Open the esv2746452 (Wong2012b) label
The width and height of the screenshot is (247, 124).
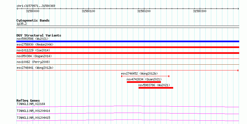tap(139, 73)
